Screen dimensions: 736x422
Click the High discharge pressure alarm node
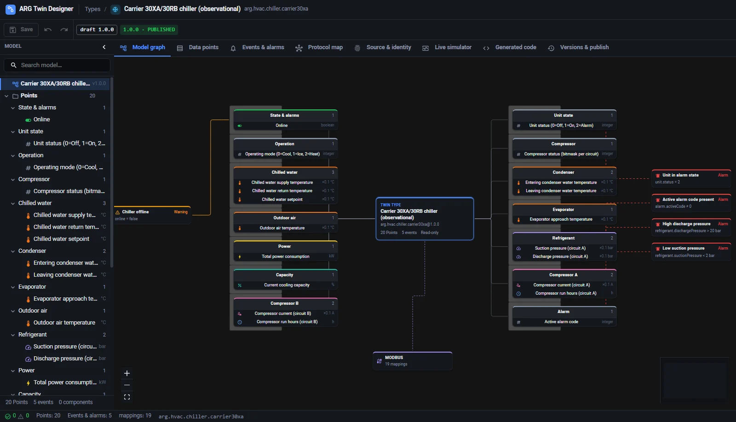(x=691, y=227)
